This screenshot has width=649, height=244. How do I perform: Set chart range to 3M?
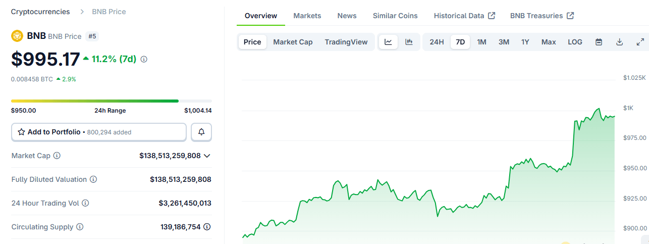pyautogui.click(x=504, y=42)
